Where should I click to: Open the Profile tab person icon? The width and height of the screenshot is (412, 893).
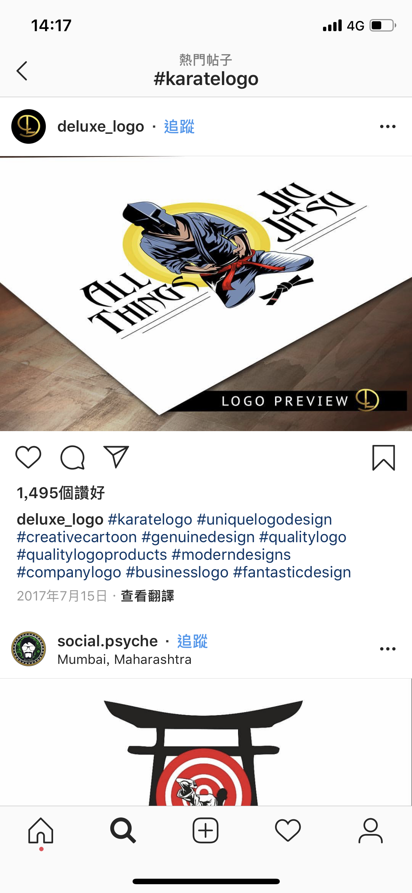tap(370, 831)
